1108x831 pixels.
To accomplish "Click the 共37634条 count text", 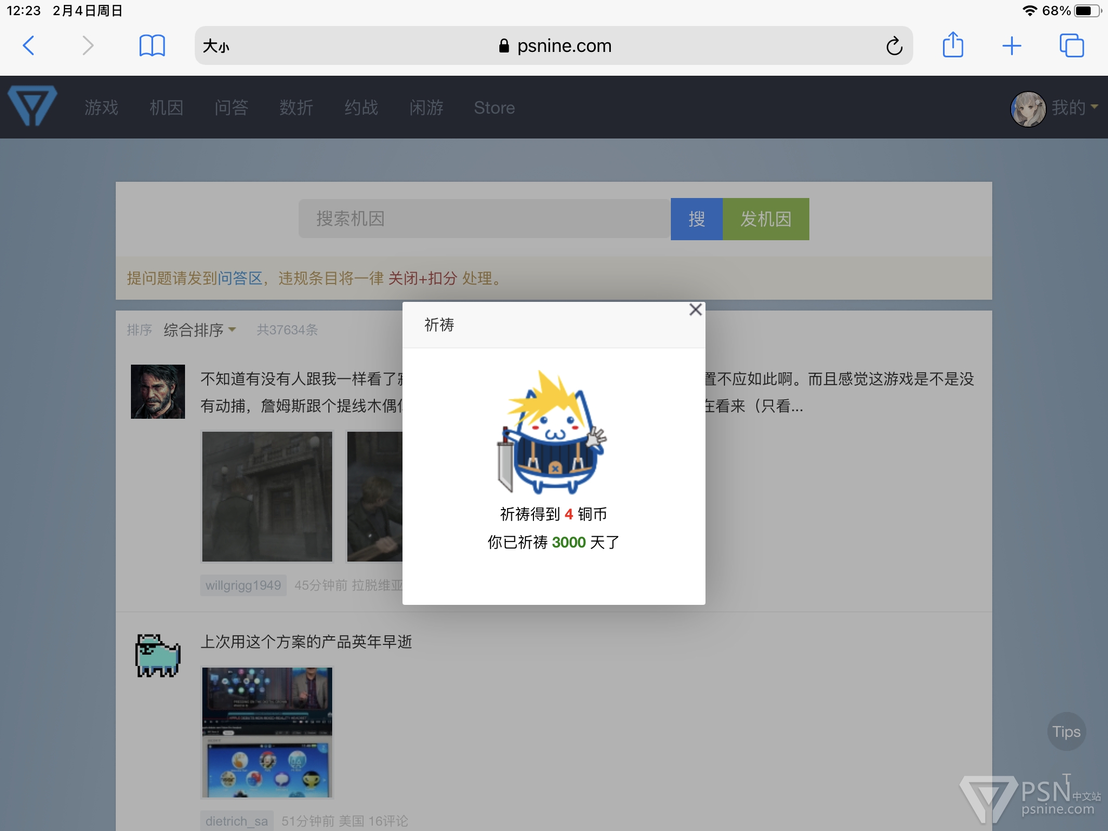I will click(287, 329).
